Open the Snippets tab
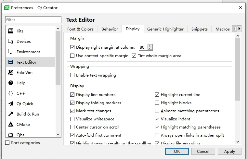 (200, 29)
